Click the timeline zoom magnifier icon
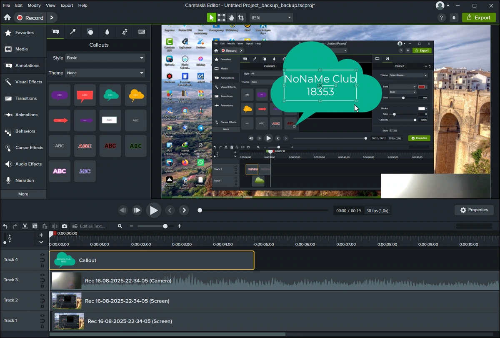The height and width of the screenshot is (338, 500). [x=120, y=226]
